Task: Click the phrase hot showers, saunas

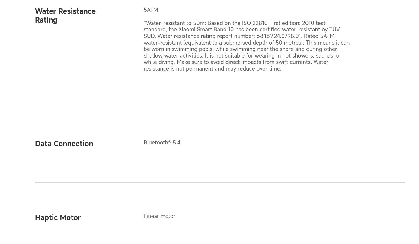Action: click(308, 56)
